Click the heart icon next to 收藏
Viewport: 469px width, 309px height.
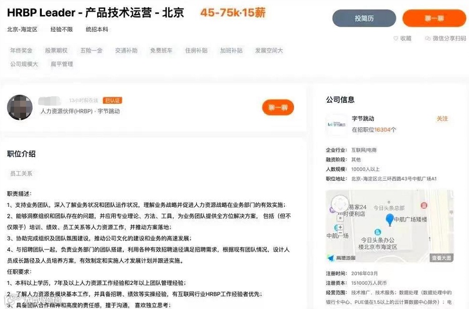pos(396,38)
